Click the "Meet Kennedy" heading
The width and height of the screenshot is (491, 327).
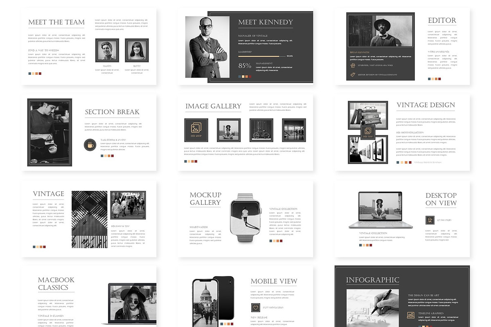point(266,22)
